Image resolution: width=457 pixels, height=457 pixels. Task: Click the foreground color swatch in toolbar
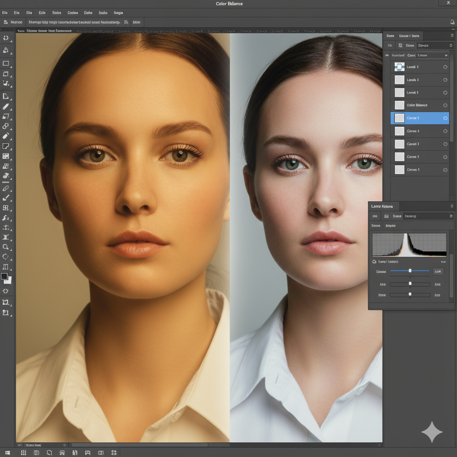[x=4, y=276]
